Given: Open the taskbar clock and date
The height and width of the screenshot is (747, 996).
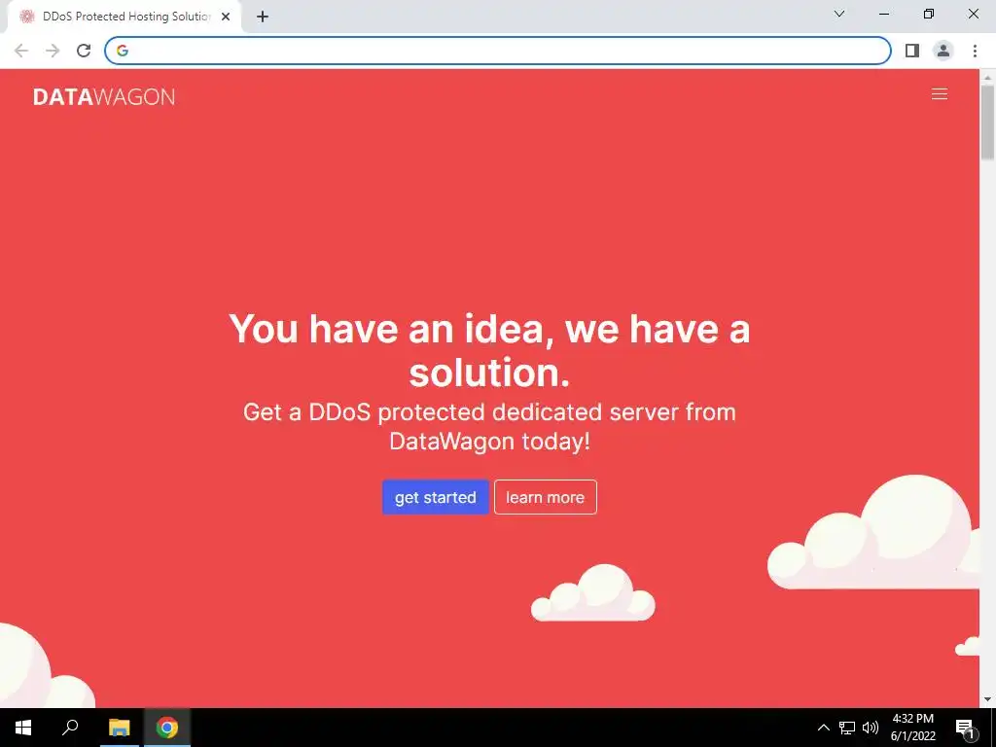Looking at the screenshot, I should [912, 728].
